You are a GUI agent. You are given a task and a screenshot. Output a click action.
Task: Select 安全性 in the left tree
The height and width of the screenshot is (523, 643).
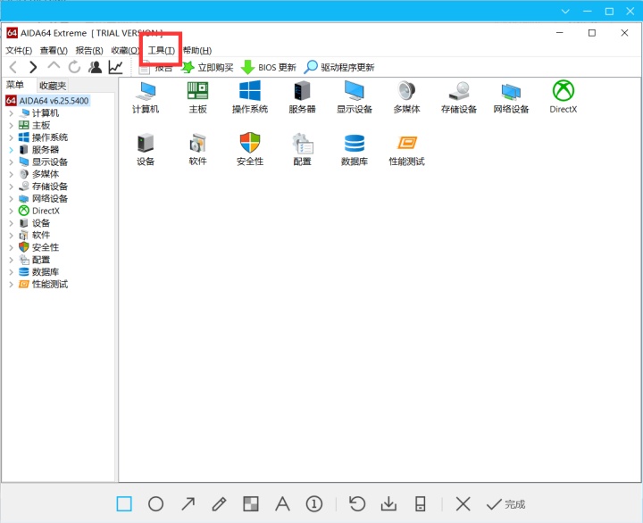[x=39, y=247]
